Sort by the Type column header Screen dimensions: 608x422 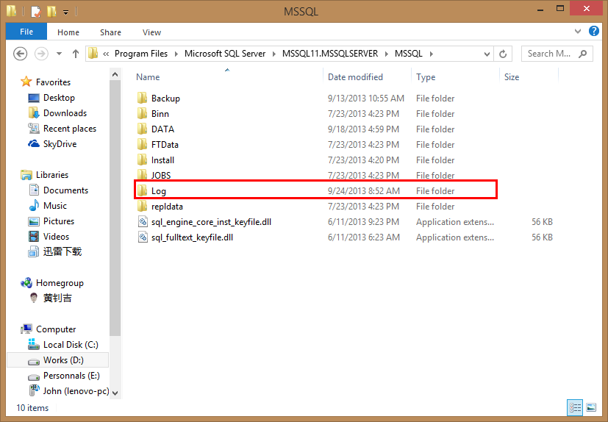pos(426,76)
